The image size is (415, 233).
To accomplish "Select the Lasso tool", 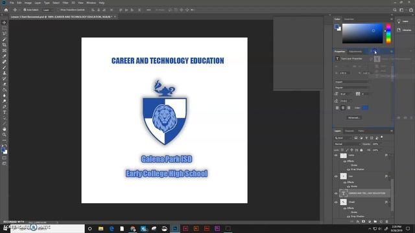I will pos(5,34).
